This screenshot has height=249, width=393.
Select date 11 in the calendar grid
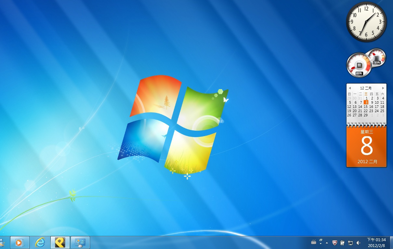pos(383,102)
